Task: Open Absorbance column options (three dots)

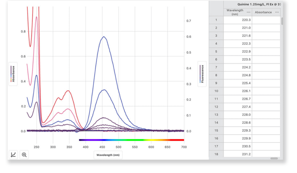Action: coord(277,12)
